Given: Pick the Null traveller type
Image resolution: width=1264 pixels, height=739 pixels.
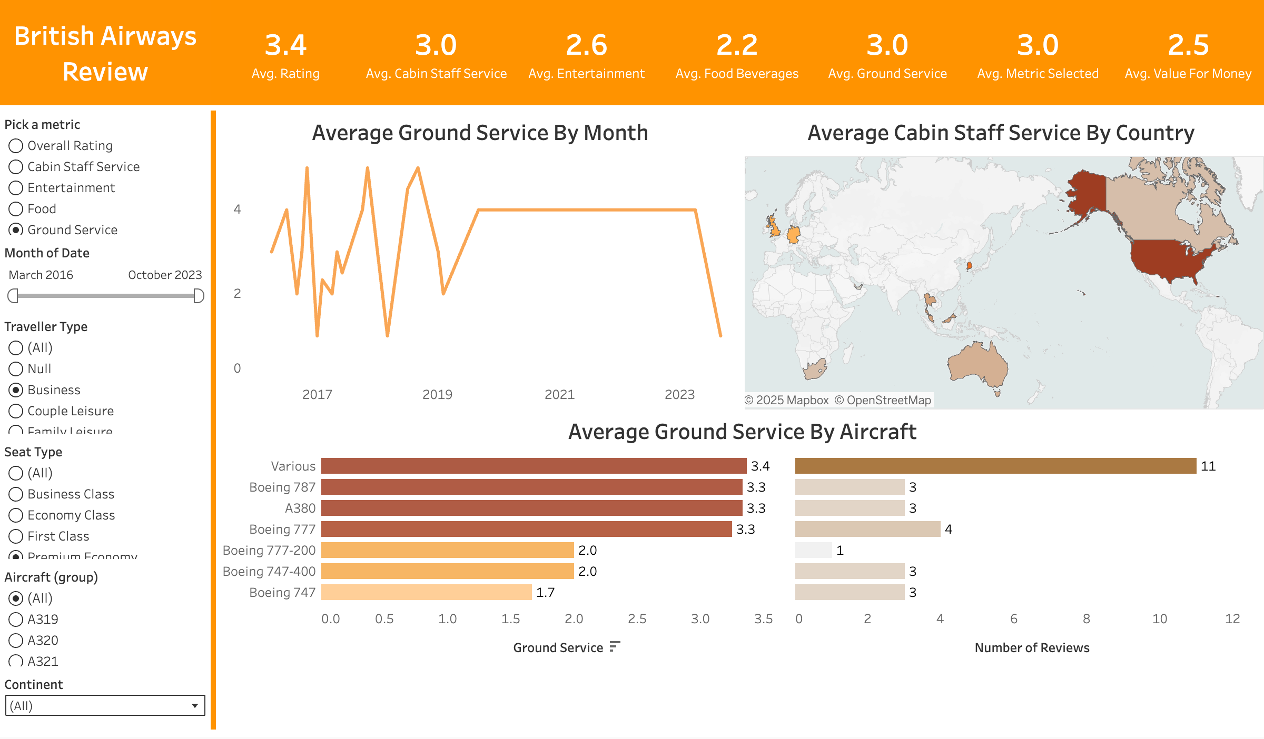Looking at the screenshot, I should [x=16, y=369].
